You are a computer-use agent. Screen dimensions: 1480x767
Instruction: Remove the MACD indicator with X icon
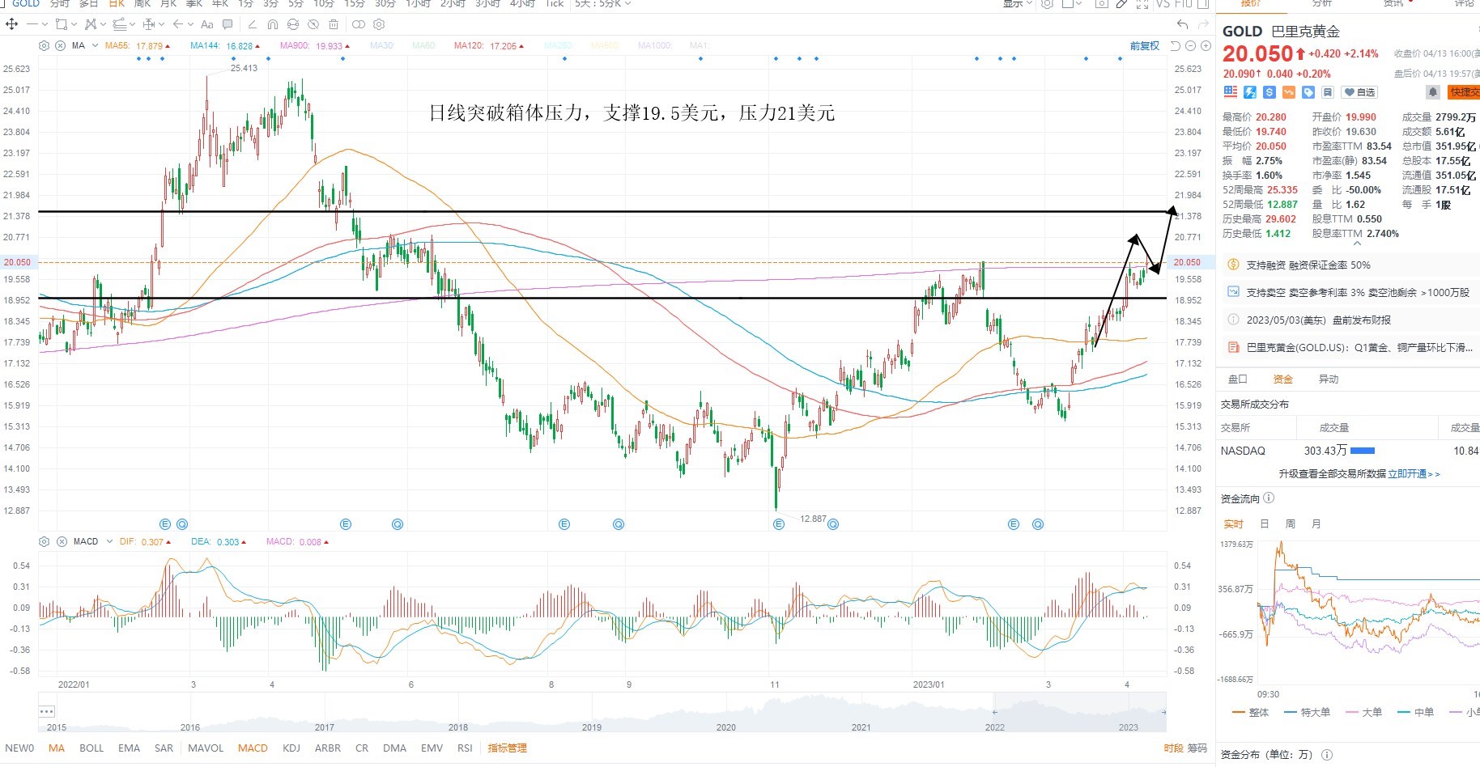point(62,541)
